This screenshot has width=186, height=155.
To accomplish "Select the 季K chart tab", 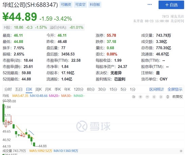I will [x=57, y=89].
